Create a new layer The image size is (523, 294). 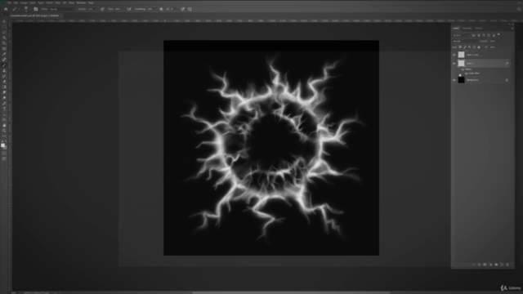click(x=502, y=265)
